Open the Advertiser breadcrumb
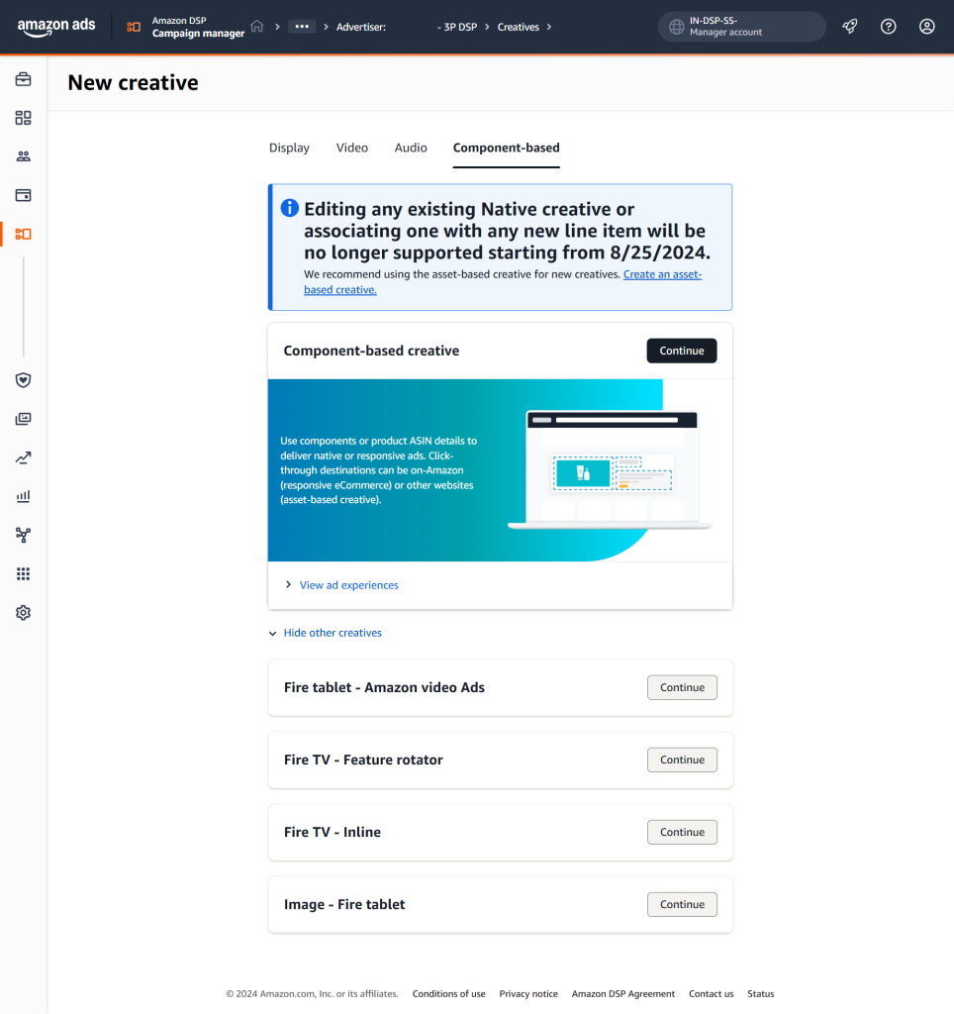This screenshot has width=954, height=1014. tap(360, 27)
